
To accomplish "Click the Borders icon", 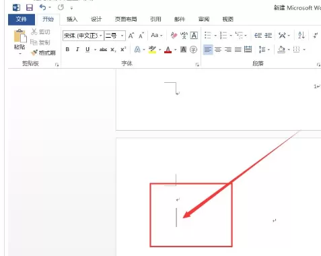I will (296, 49).
